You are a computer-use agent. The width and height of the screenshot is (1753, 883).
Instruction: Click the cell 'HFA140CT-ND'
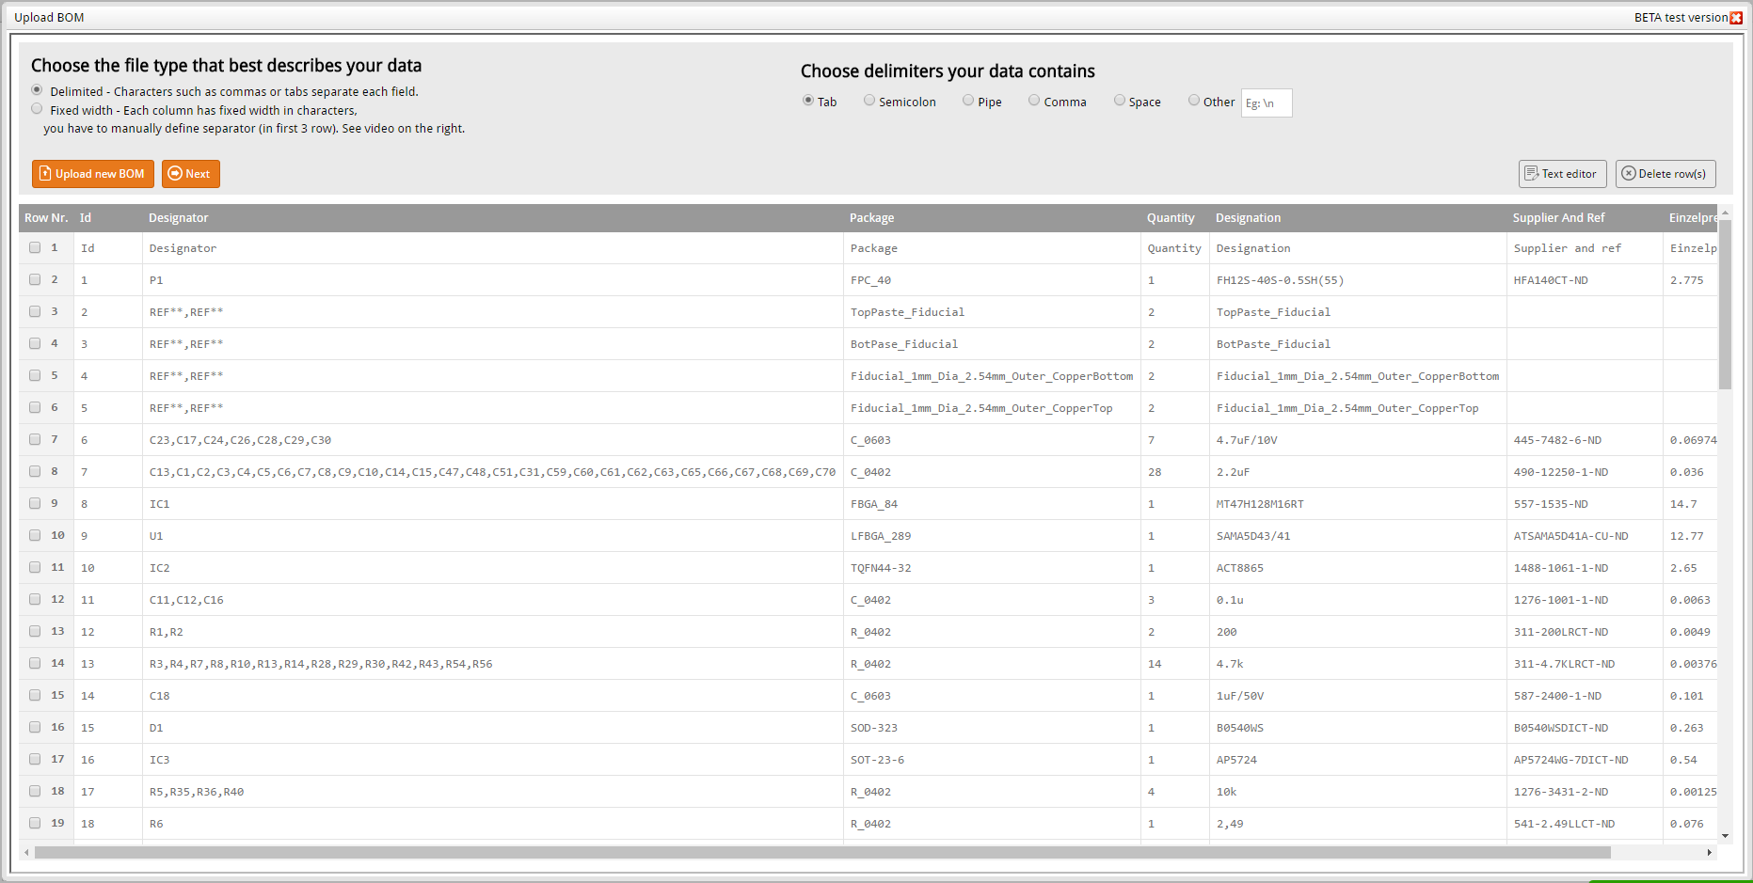1585,280
